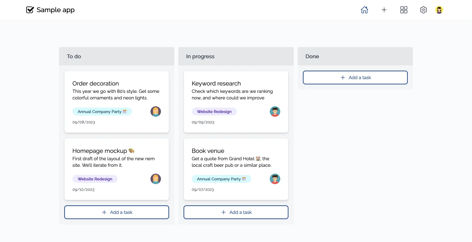This screenshot has height=242, width=472.
Task: Click assignee avatar on Order decoration card
Action: click(x=156, y=112)
